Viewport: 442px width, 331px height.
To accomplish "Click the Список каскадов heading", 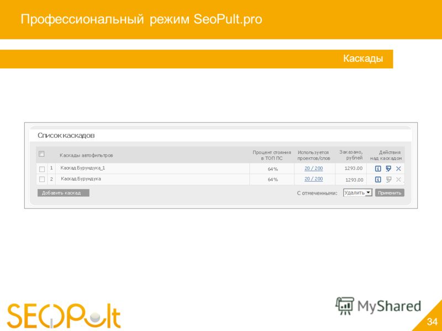I will [x=66, y=135].
